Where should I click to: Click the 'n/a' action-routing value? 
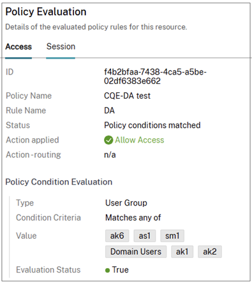tap(110, 155)
